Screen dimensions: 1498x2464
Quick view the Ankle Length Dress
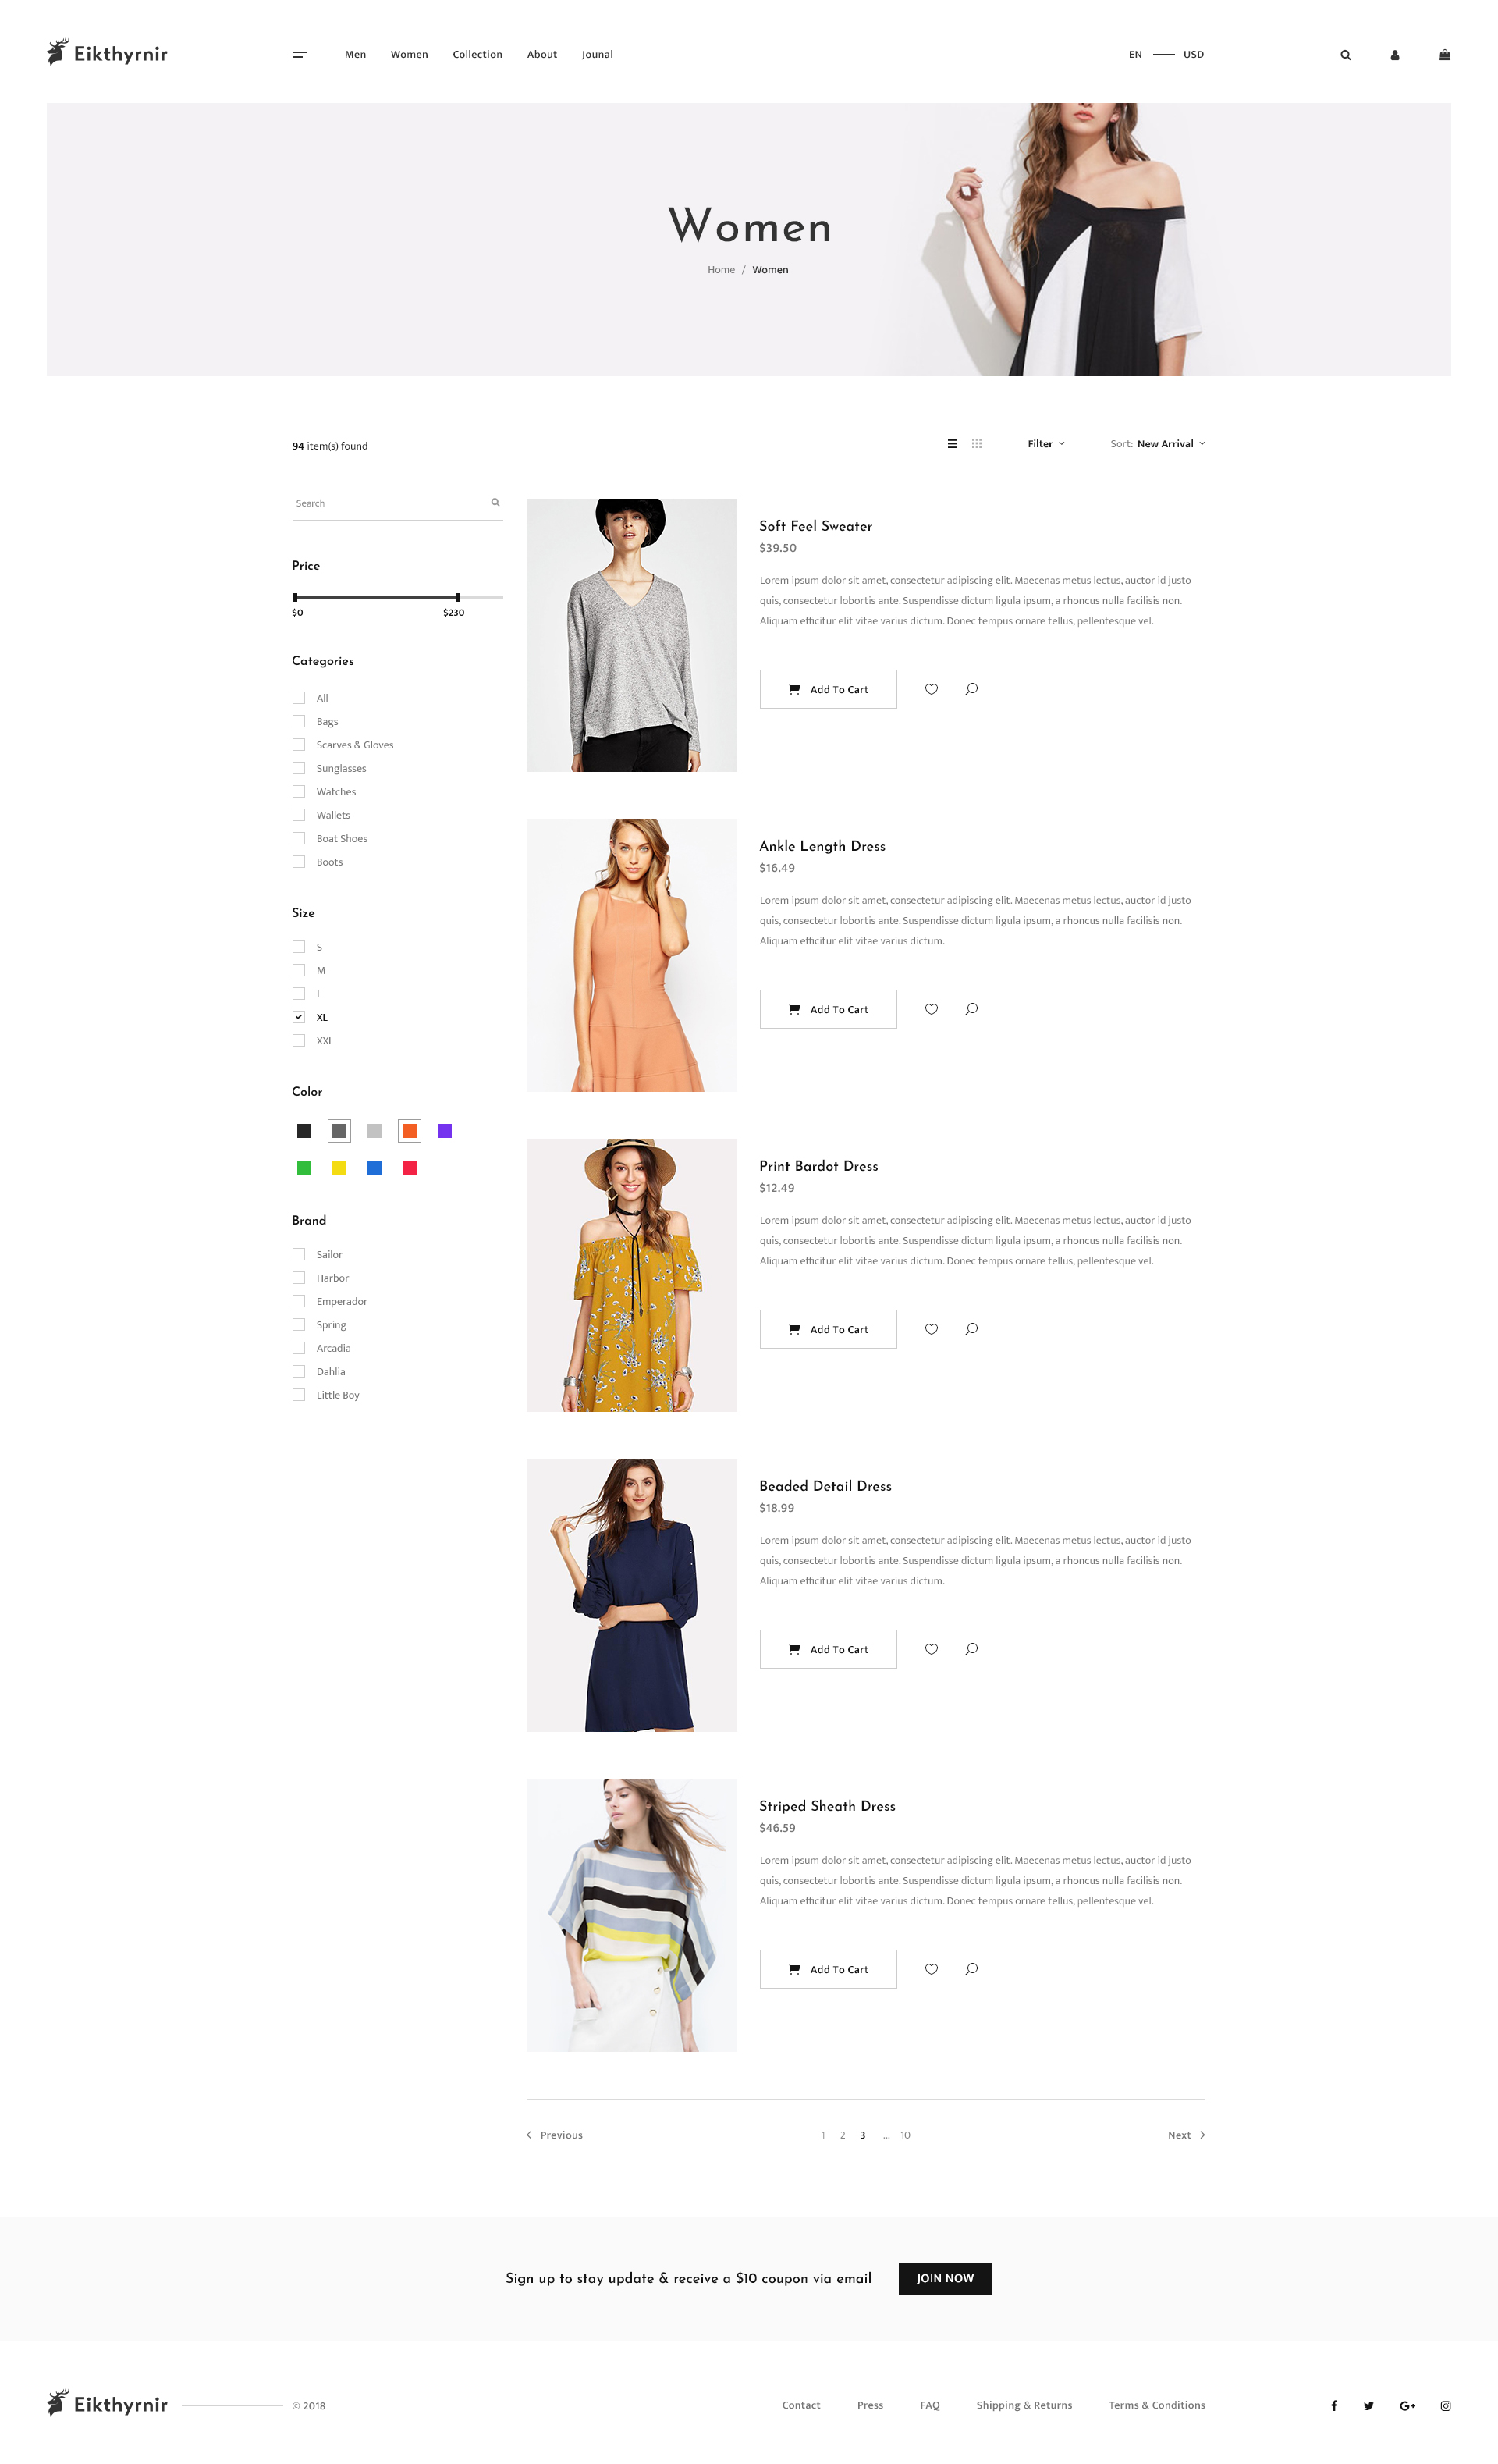(971, 1009)
